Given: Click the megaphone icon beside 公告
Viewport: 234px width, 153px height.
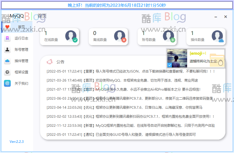Looking at the screenshot, I should [x=50, y=62].
